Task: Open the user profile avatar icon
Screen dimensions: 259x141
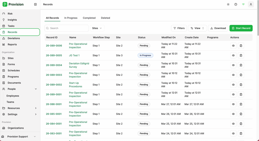Action: [251, 5]
